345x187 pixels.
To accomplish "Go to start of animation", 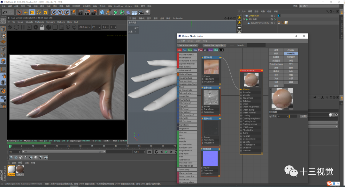I will coord(149,152).
